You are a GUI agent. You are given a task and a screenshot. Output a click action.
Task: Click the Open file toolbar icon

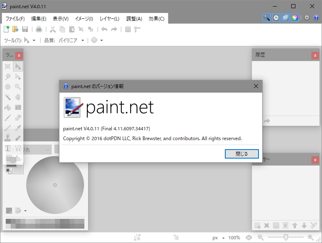pos(15,29)
